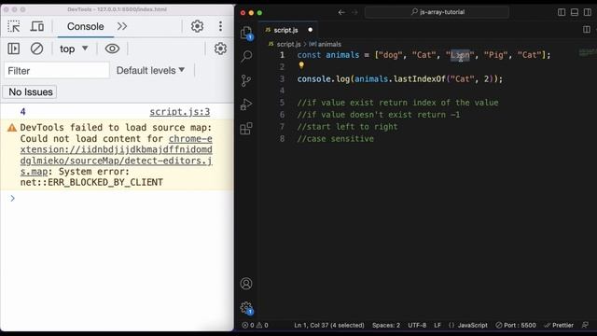597x336 pixels.
Task: Open DevTools settings gear
Action: pos(197,26)
